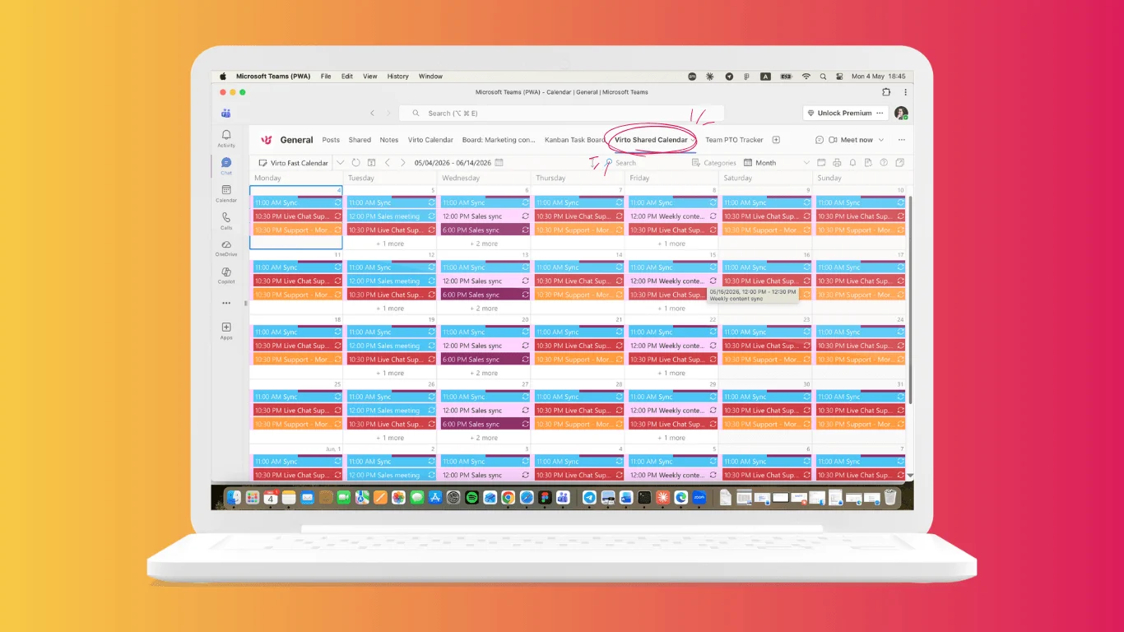
Task: Click the Teams logo at top left
Action: 225,113
